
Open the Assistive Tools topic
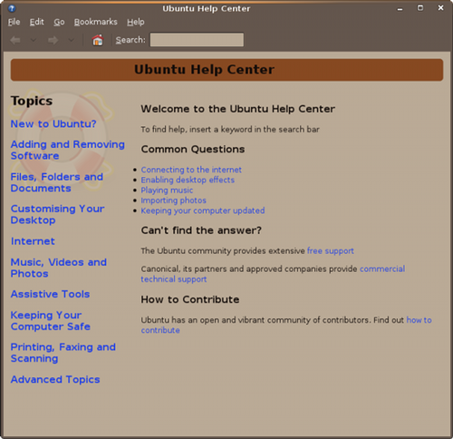pos(50,294)
